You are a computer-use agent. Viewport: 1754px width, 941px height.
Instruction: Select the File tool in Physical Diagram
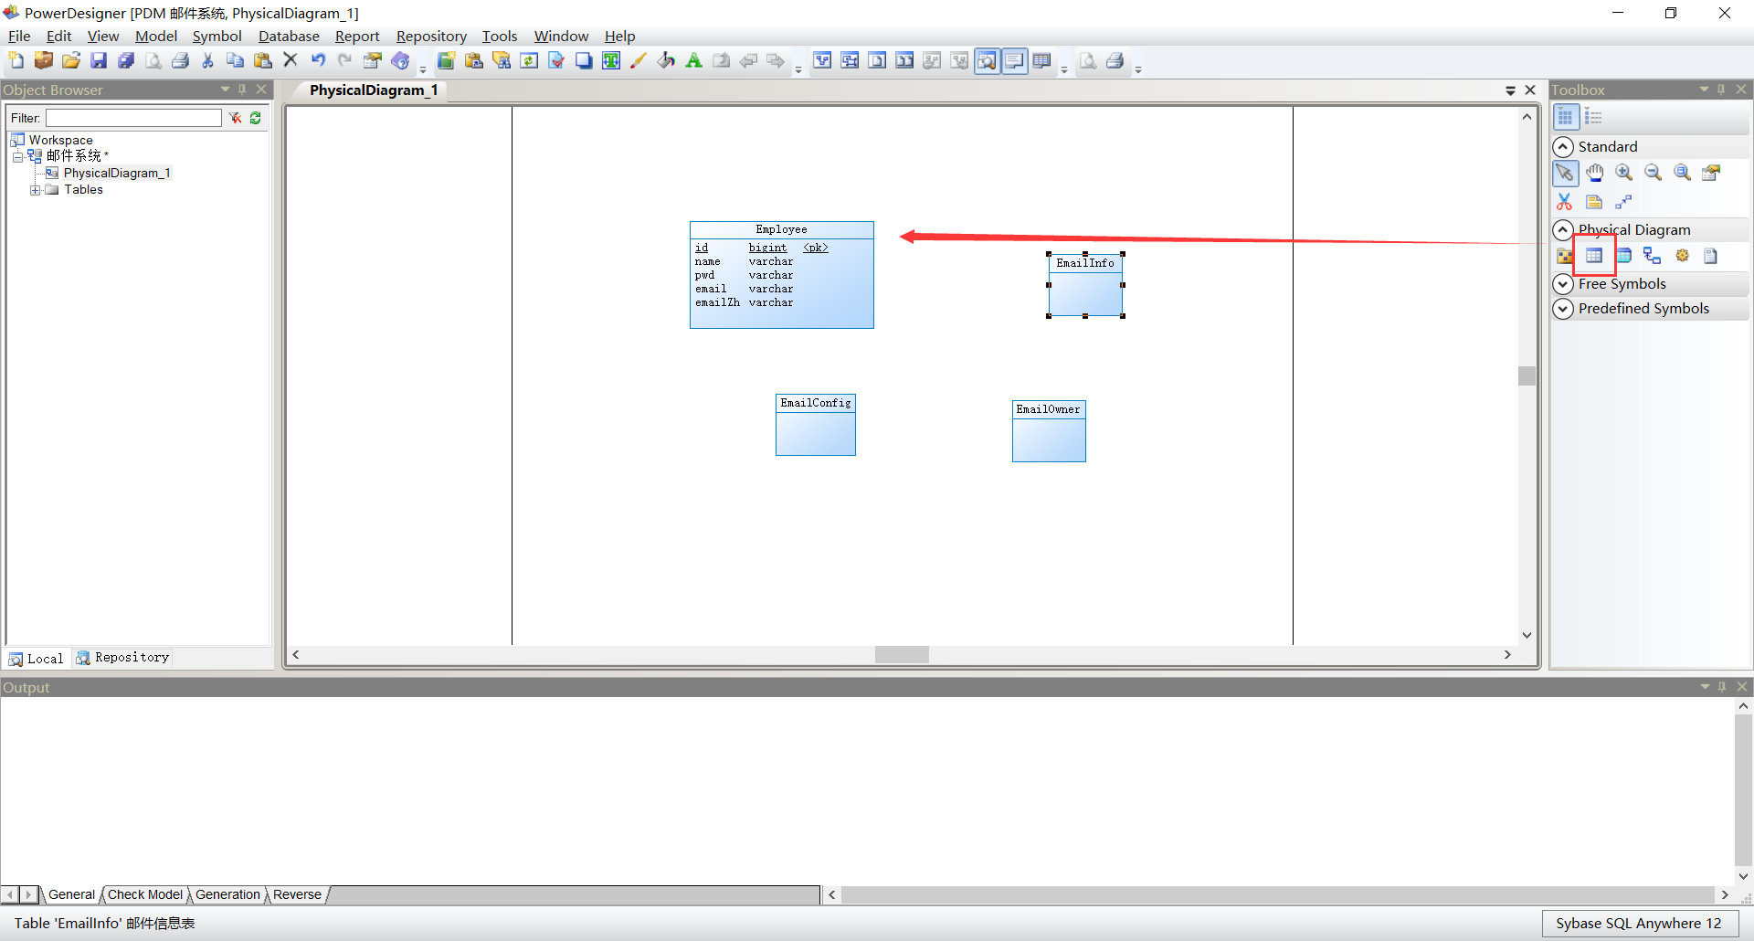click(1711, 256)
